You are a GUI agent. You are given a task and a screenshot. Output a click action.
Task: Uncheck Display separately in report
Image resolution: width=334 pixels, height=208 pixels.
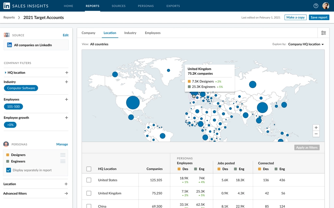pyautogui.click(x=9, y=170)
